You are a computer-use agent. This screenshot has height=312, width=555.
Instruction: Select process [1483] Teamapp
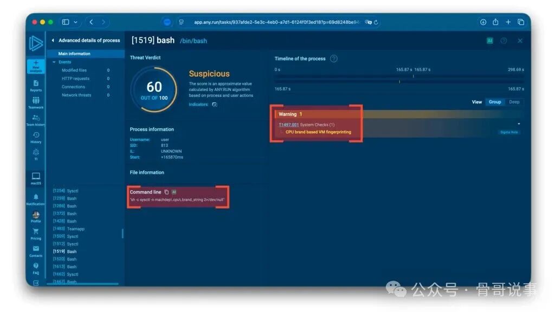(69, 229)
